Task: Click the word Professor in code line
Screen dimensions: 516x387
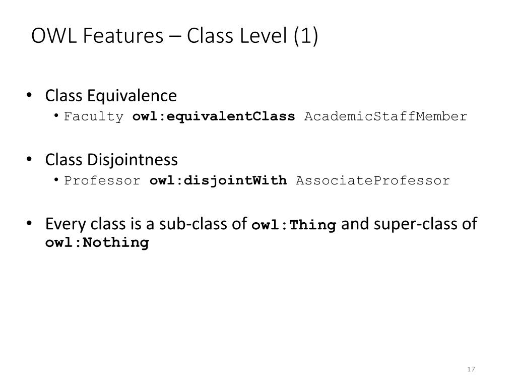Action: 102,180
